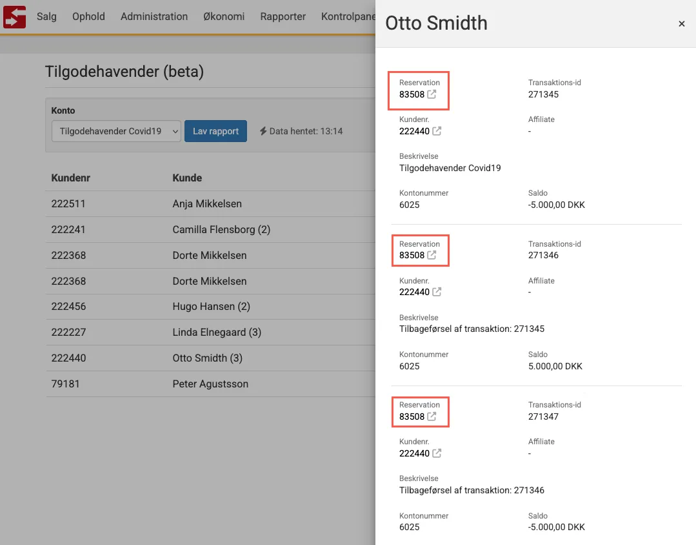Open Linda Elnegaard (3) row details
This screenshot has width=696, height=545.
(x=216, y=333)
